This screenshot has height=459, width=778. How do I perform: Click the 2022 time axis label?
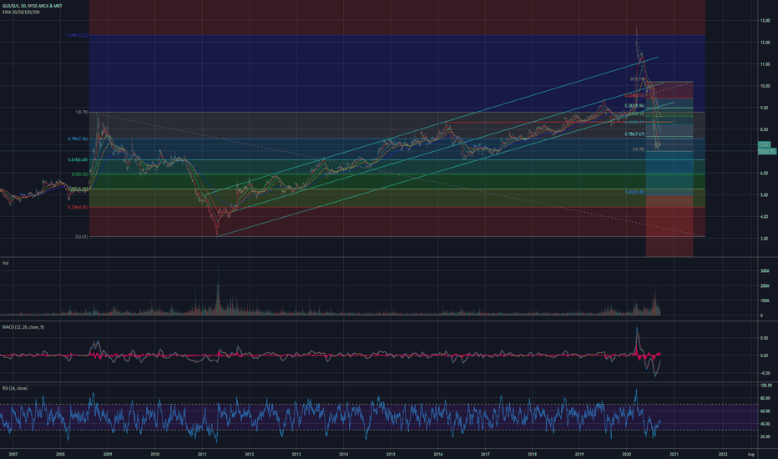pyautogui.click(x=723, y=454)
